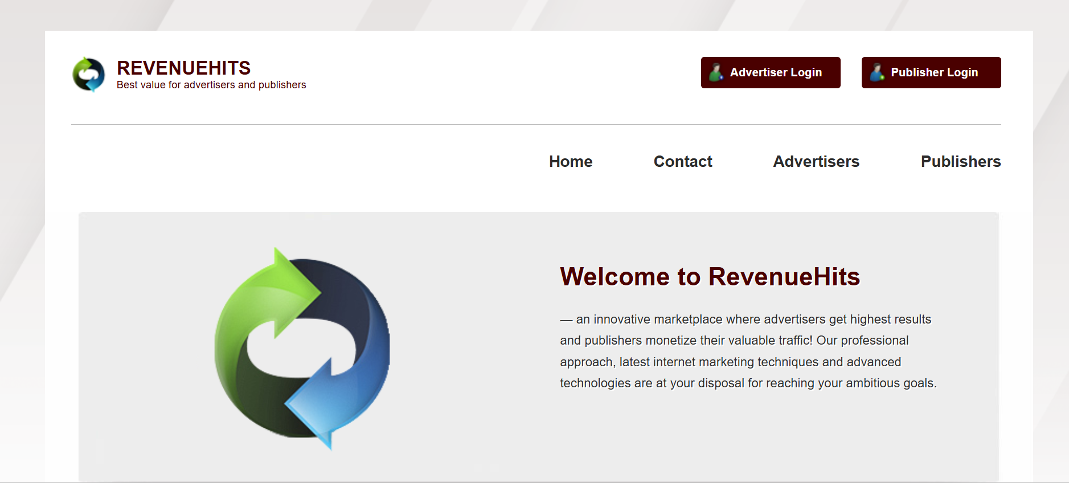Click the small RevenueHits logo in header
The image size is (1069, 483).
(89, 74)
